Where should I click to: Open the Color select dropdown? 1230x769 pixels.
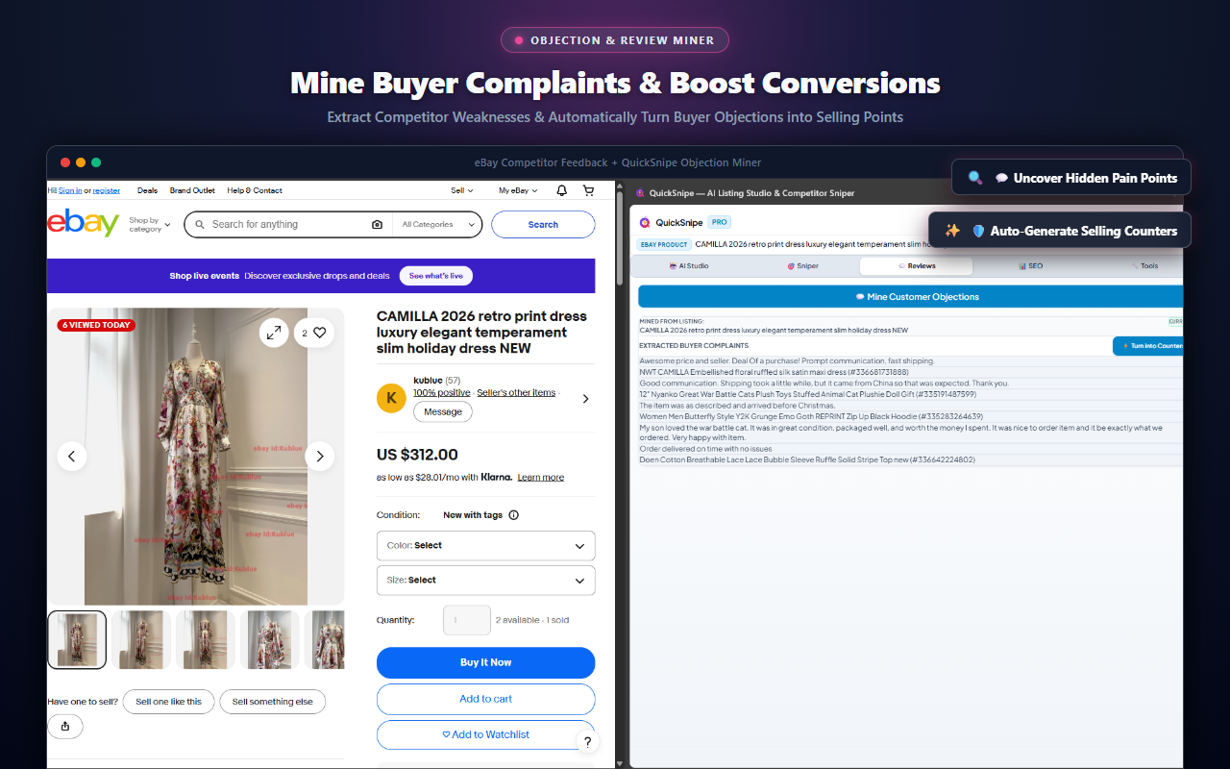click(486, 545)
